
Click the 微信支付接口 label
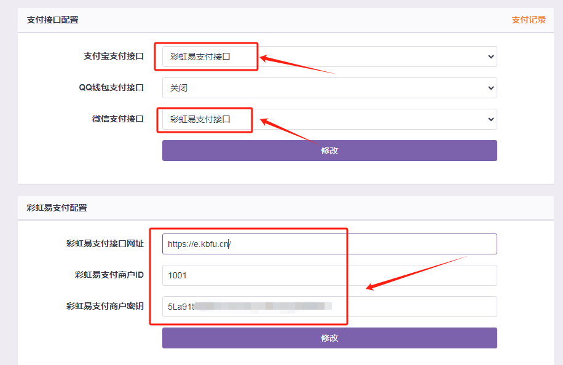119,119
